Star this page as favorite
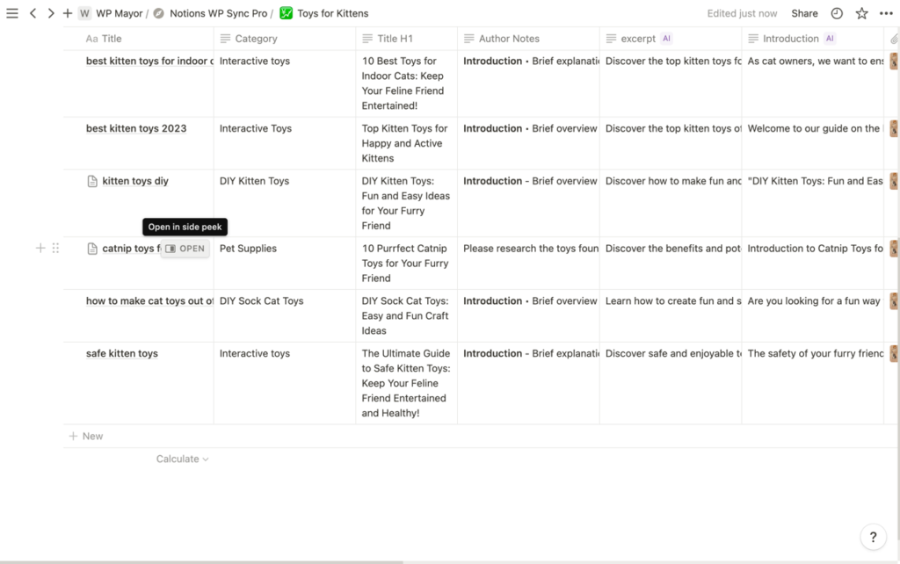The height and width of the screenshot is (564, 900). [x=861, y=13]
